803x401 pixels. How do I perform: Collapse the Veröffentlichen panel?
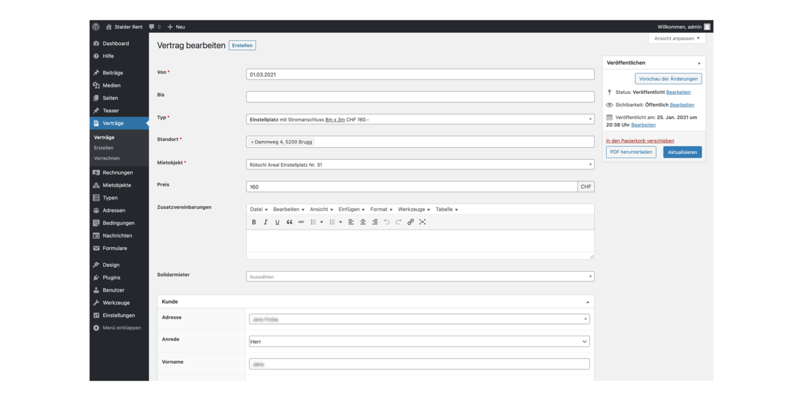pos(699,63)
